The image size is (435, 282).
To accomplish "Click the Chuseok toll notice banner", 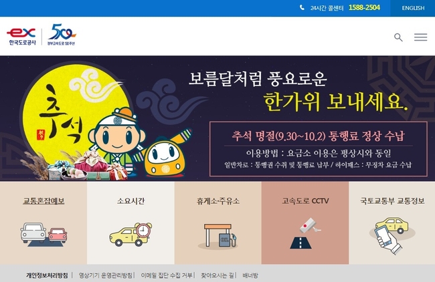I will coord(318,149).
